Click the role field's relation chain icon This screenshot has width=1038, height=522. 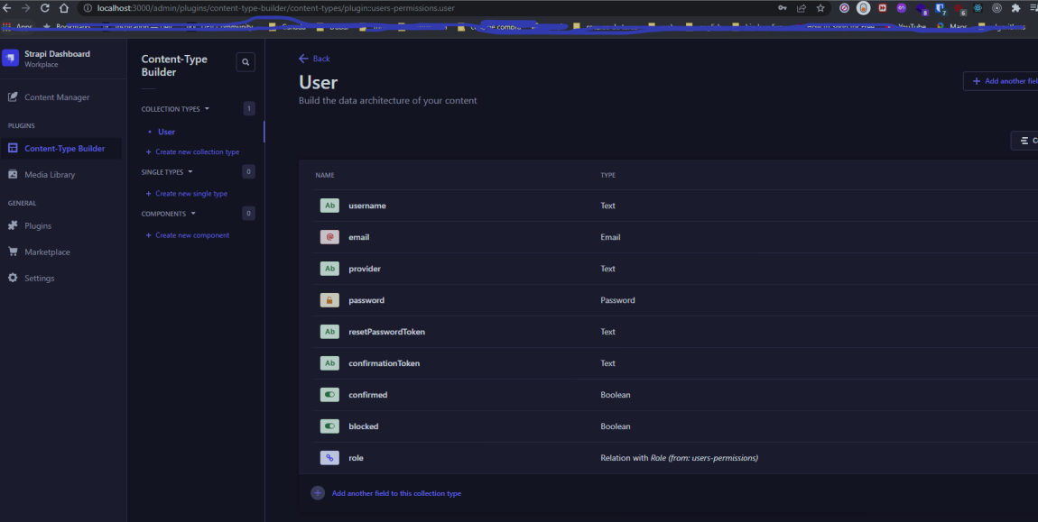point(329,457)
